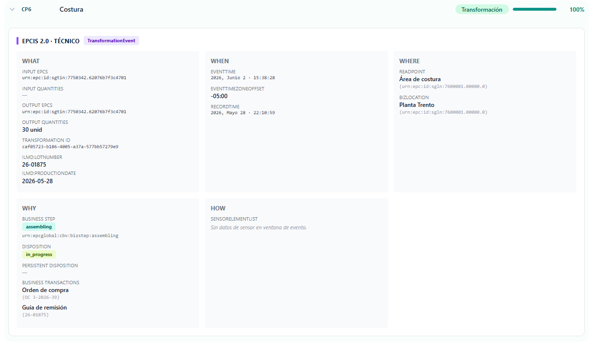Viewport: 592px width, 344px height.
Task: Click the EPCIS 2.0 · TÉCNICO heading
Action: [51, 41]
